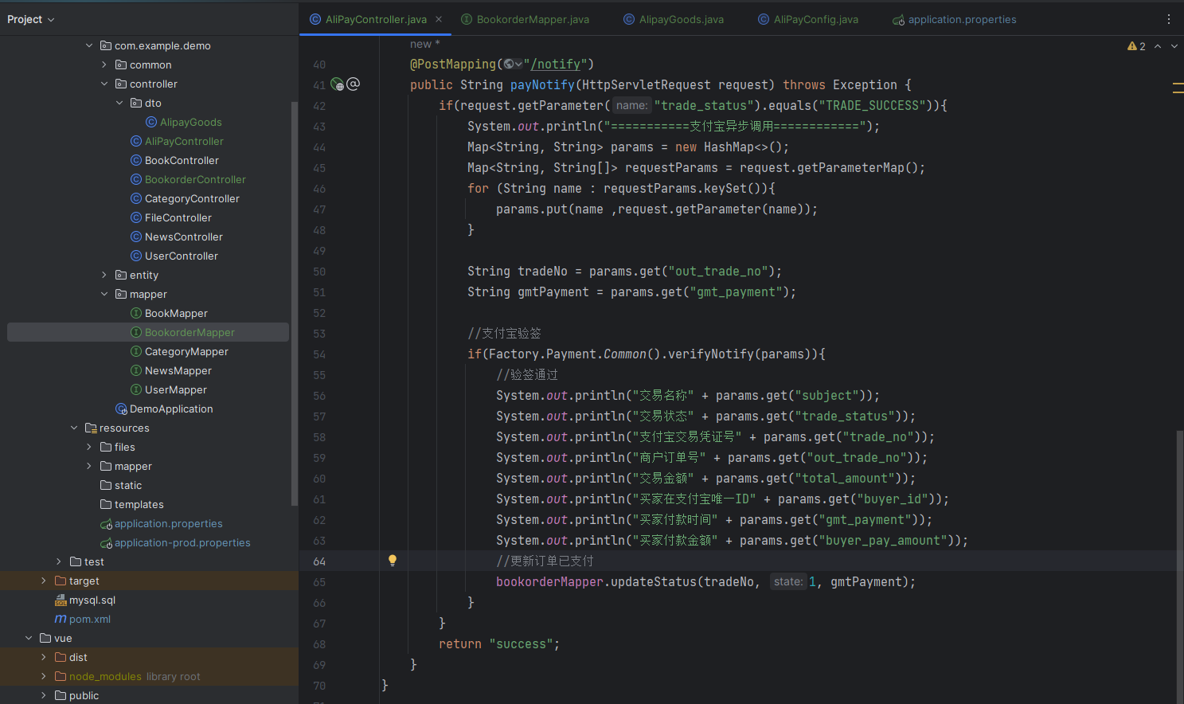
Task: Click the return "success" statement
Action: (x=499, y=643)
